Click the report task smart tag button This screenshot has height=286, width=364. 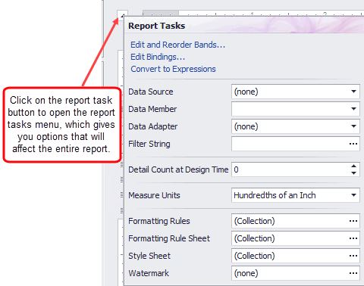[122, 14]
